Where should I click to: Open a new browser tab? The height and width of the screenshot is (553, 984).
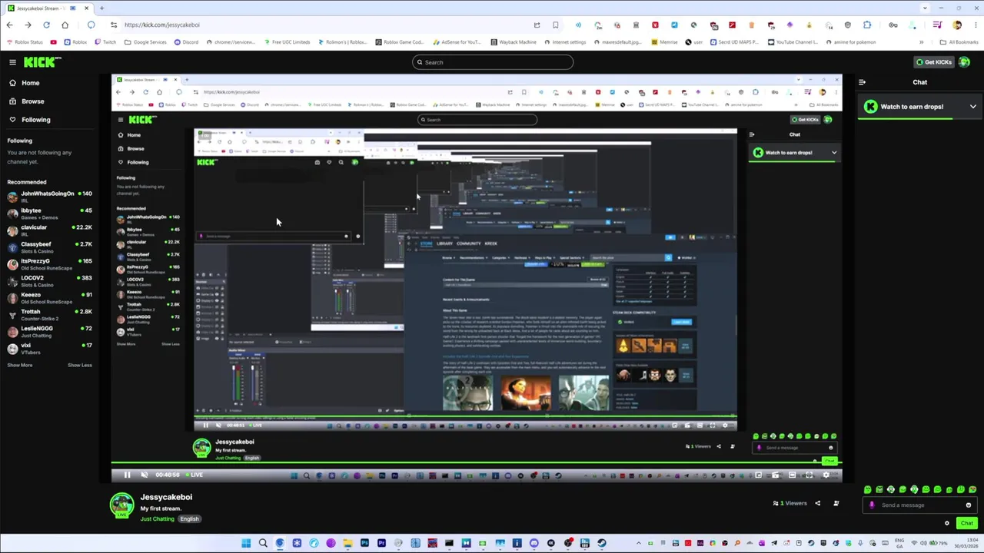[x=101, y=8]
